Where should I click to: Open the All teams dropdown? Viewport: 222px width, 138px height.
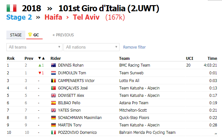pos(34,47)
